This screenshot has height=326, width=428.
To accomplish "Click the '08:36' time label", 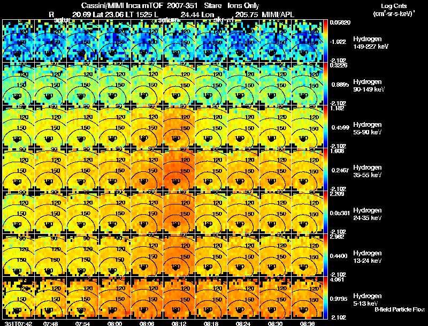I will (307, 323).
